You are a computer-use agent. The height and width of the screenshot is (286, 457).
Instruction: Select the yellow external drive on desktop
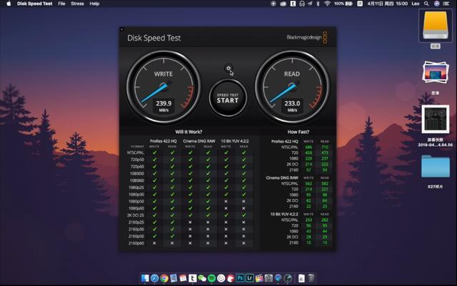click(x=436, y=26)
